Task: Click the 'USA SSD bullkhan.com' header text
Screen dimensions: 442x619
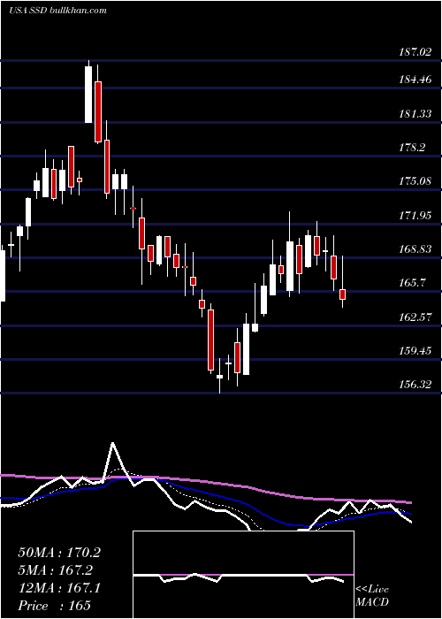Action: point(58,10)
